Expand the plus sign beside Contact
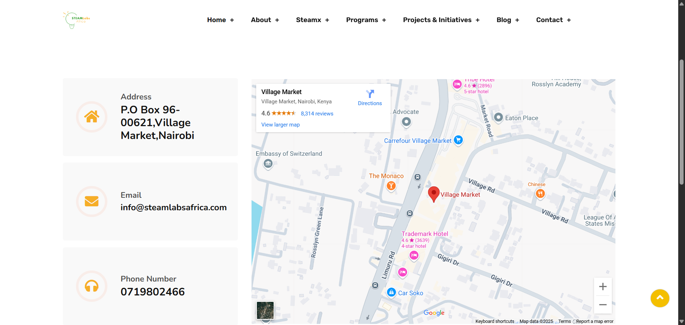Screen dimensions: 685x325 click(569, 20)
